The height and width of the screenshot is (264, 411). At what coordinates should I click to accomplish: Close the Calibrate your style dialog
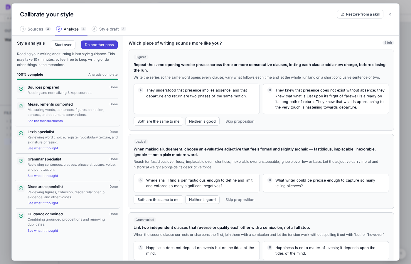pyautogui.click(x=390, y=14)
